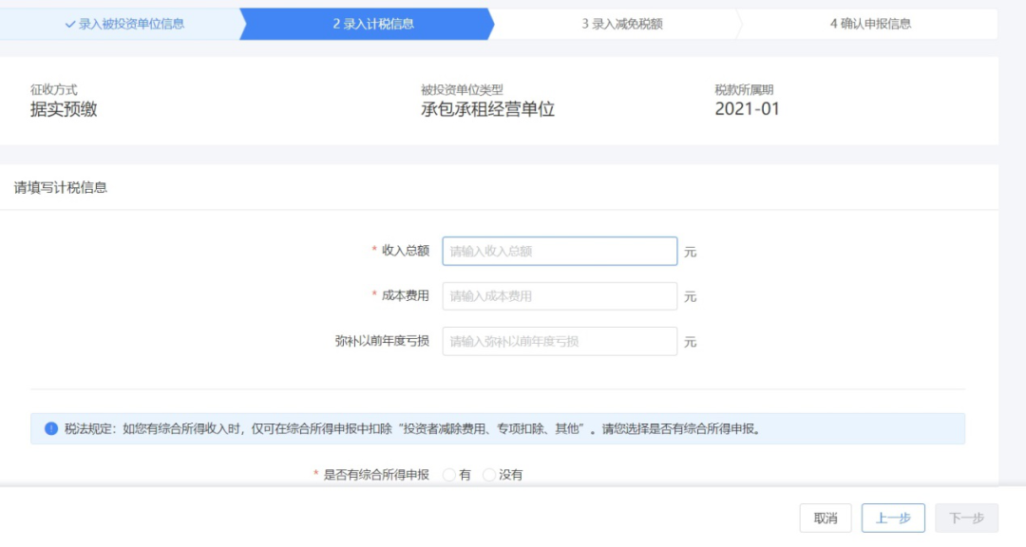
Task: Click the 下一步 button
Action: (966, 519)
